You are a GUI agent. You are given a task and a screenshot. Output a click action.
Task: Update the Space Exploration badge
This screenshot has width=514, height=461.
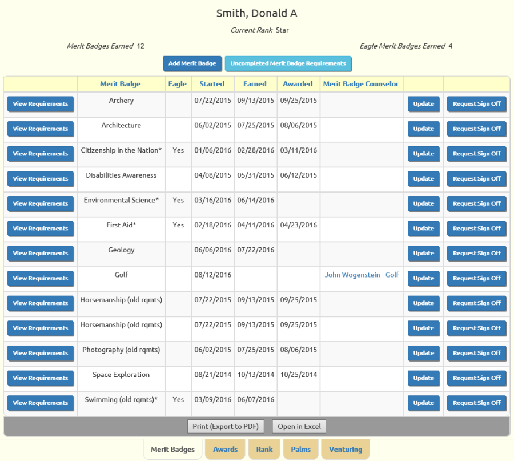424,378
